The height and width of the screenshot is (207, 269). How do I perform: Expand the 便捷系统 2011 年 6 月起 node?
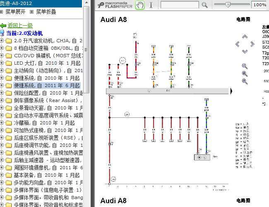[1, 85]
